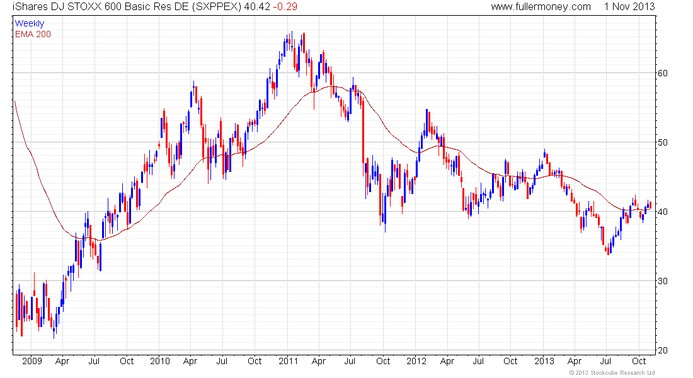
Task: Click the 20 price axis label
Action: (x=663, y=350)
